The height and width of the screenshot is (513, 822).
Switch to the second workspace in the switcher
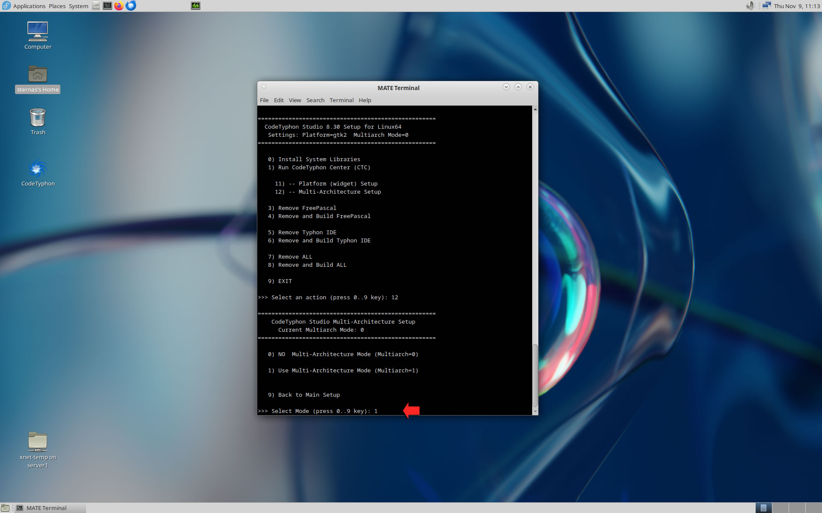pos(780,508)
